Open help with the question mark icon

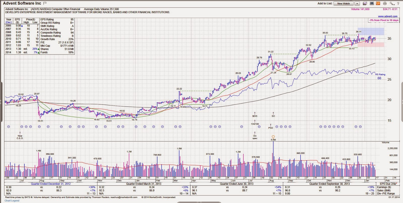click(398, 4)
